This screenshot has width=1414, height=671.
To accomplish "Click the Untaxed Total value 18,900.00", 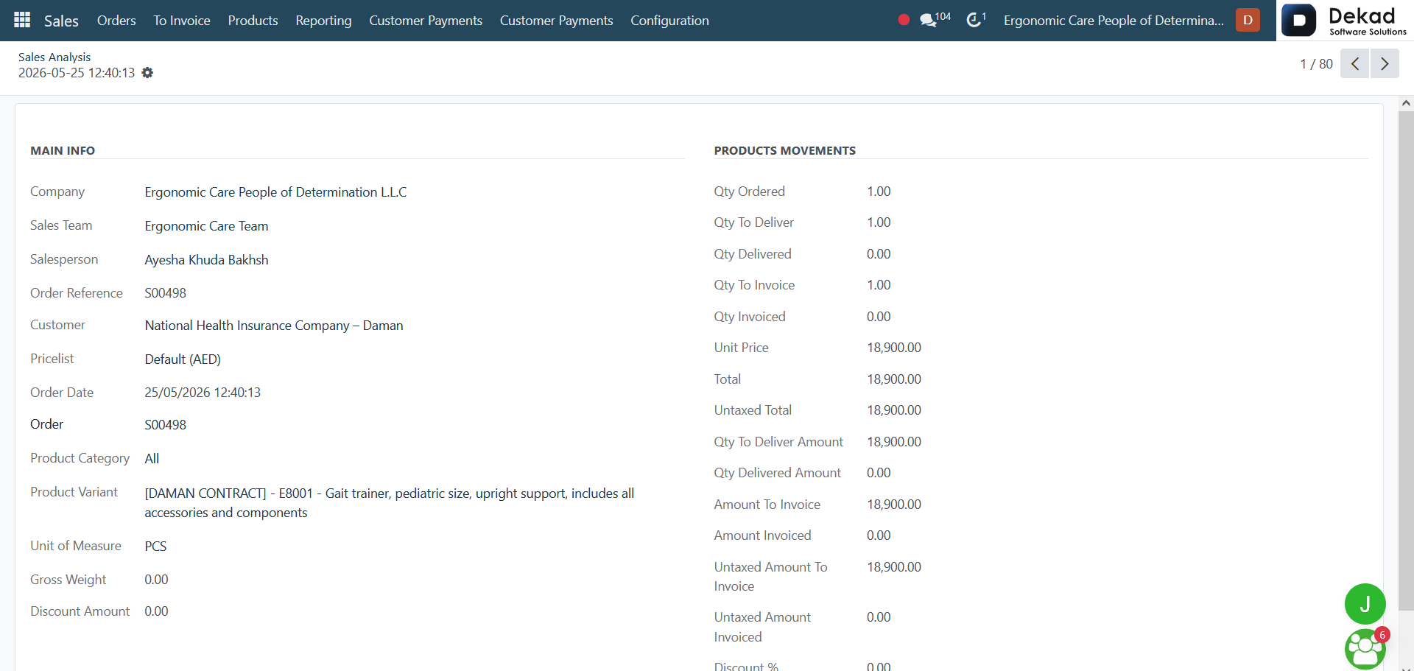I will pos(894,410).
